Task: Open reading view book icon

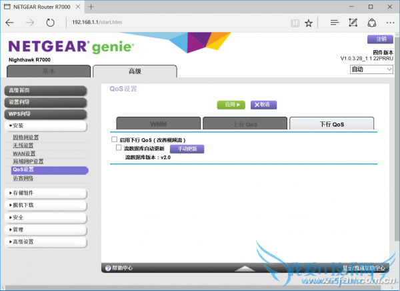Action: coord(295,23)
